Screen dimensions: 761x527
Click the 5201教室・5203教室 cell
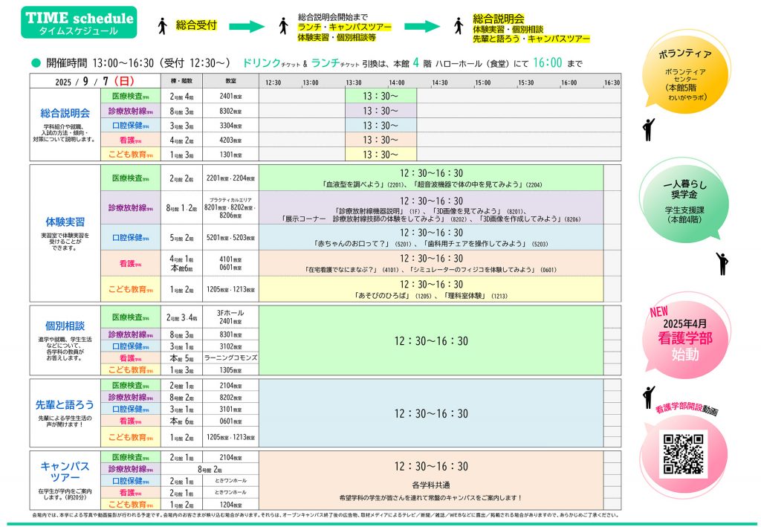coord(230,238)
